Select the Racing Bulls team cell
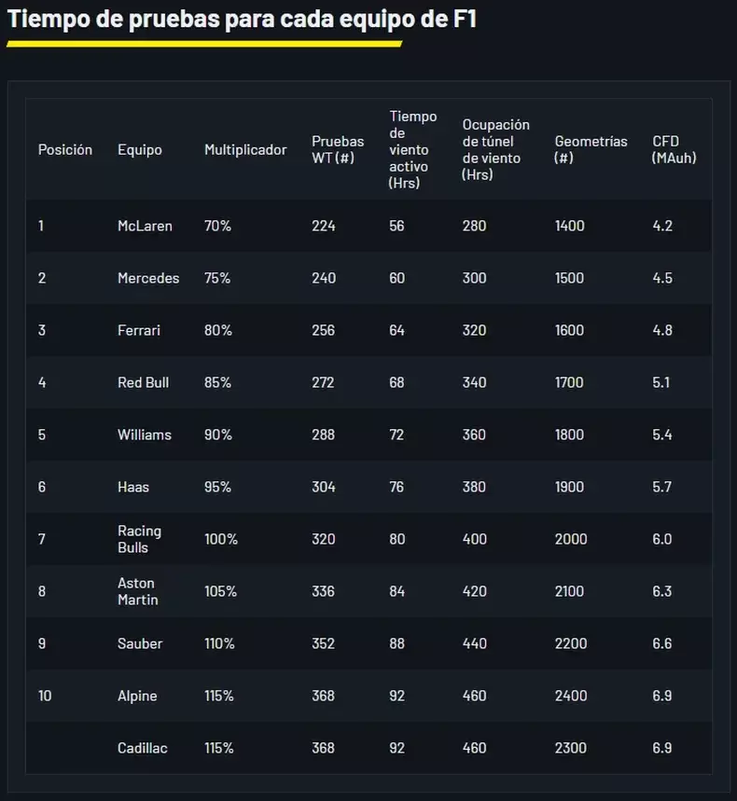 tap(139, 539)
